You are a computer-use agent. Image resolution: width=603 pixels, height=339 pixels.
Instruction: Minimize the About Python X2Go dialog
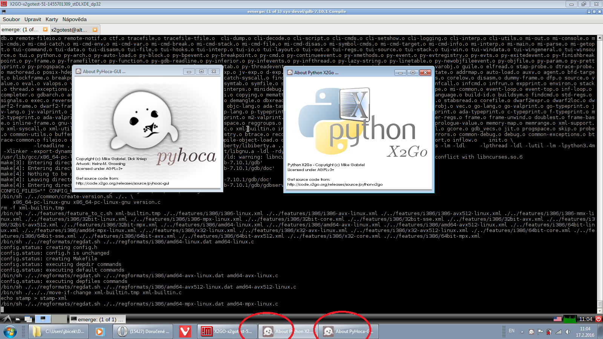coord(400,72)
